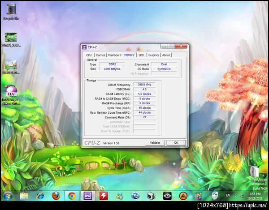This screenshot has height=210, width=269.
Task: Click the 2T Command Rate value
Action: pyautogui.click(x=144, y=117)
